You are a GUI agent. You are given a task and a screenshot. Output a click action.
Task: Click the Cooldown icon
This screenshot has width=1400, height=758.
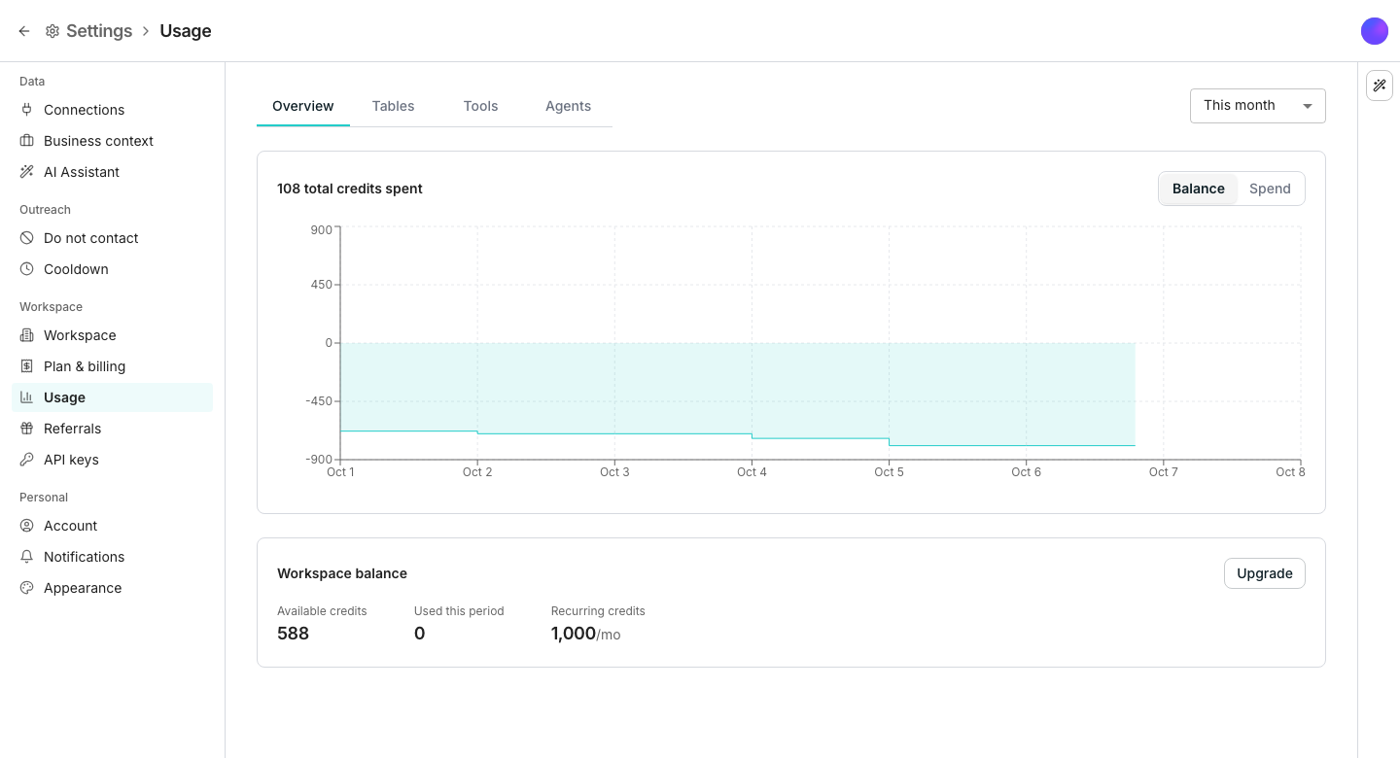pyautogui.click(x=26, y=269)
